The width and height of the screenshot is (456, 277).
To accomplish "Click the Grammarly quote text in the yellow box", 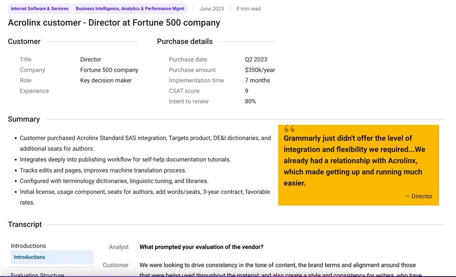I will [x=354, y=161].
